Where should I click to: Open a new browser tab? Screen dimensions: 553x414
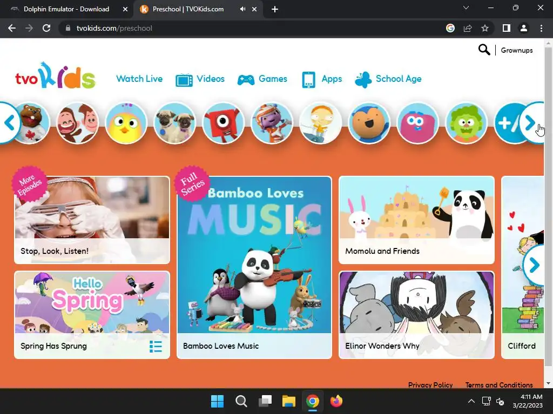tap(275, 9)
